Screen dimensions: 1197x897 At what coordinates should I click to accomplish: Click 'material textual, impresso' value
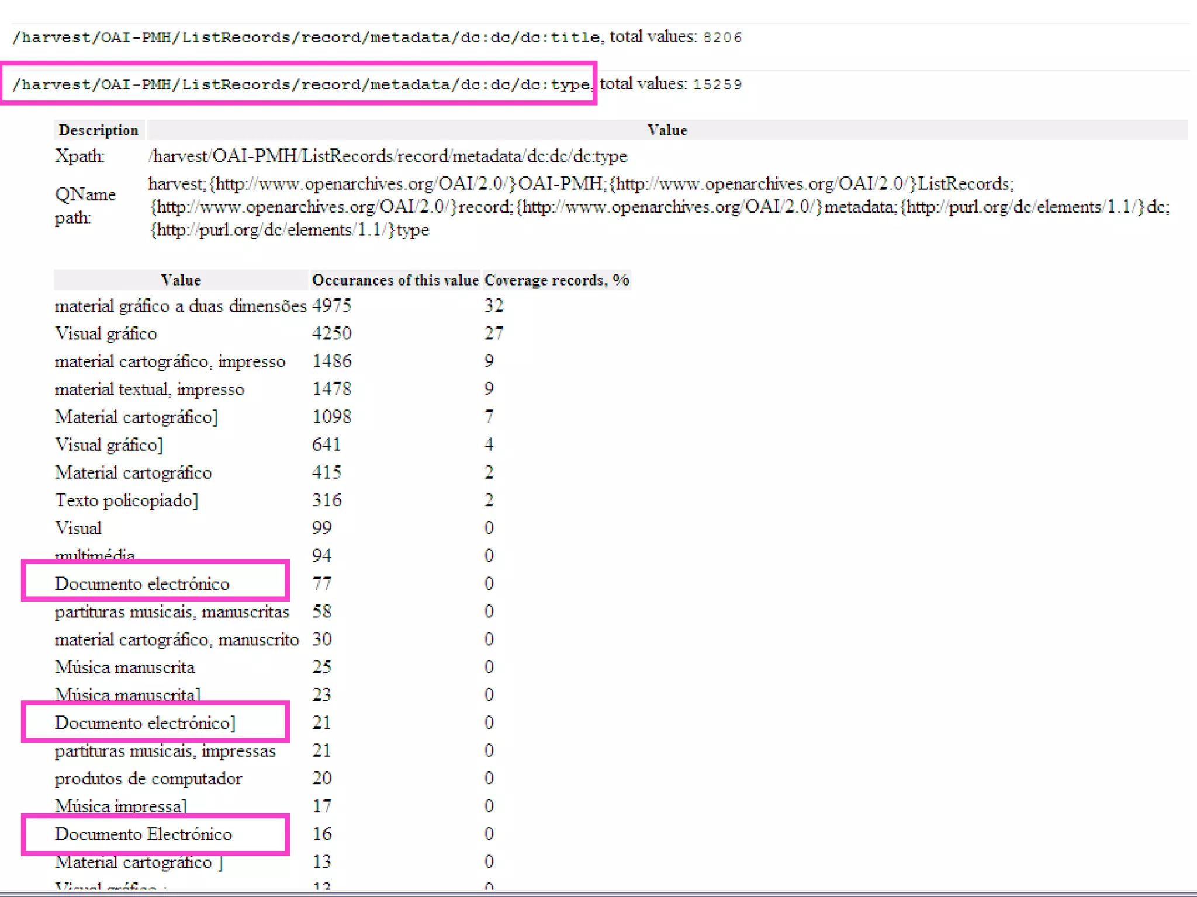point(149,390)
